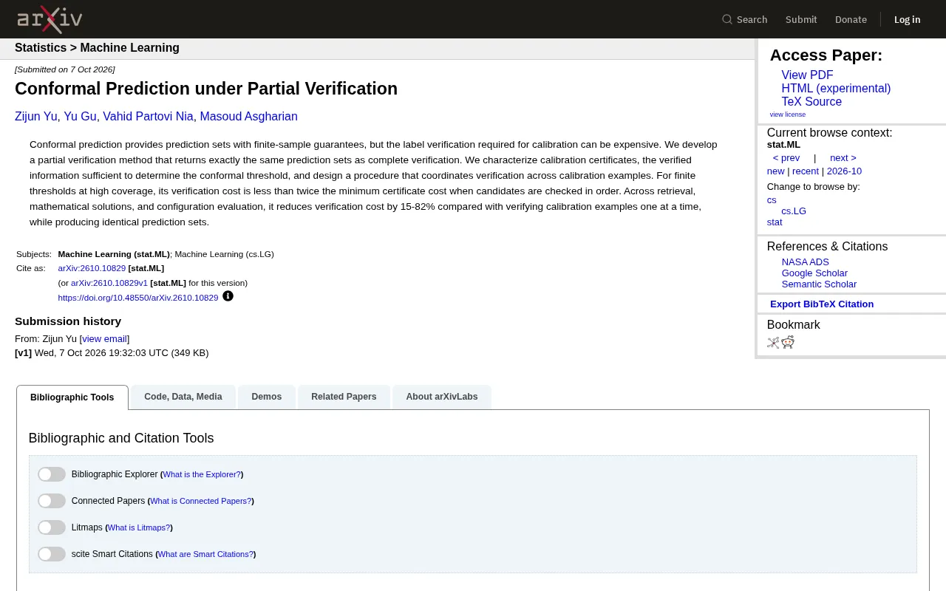Open the recent listings link
The image size is (946, 591).
coord(806,171)
